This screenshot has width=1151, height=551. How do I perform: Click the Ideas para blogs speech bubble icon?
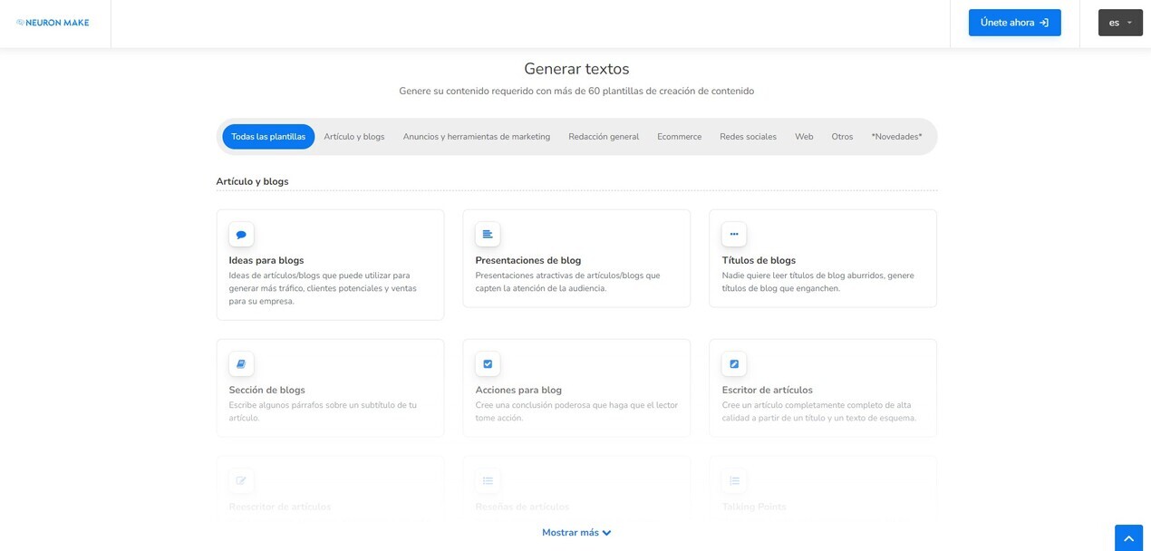click(241, 235)
